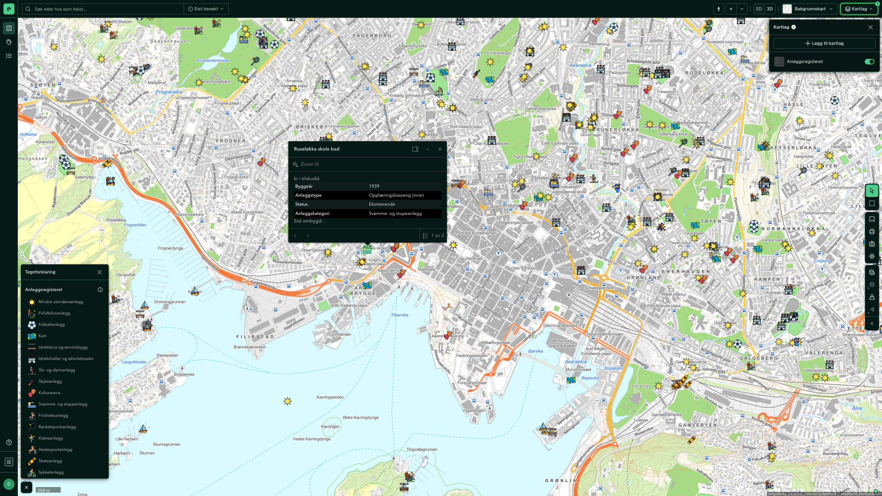Screen dimensions: 882x496
Task: Click the search field Søk etter hva som helst
Action: tap(103, 9)
